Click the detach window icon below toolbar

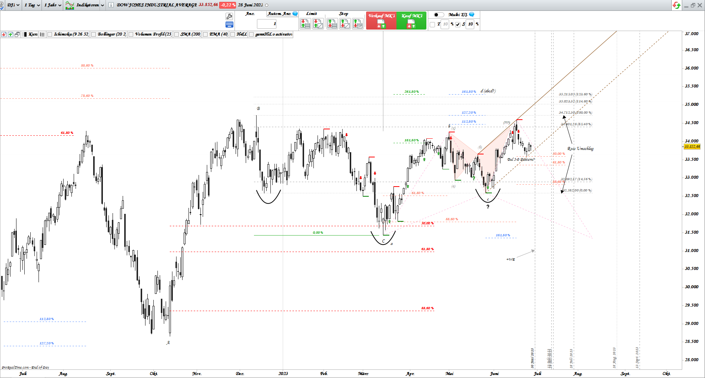(17, 34)
